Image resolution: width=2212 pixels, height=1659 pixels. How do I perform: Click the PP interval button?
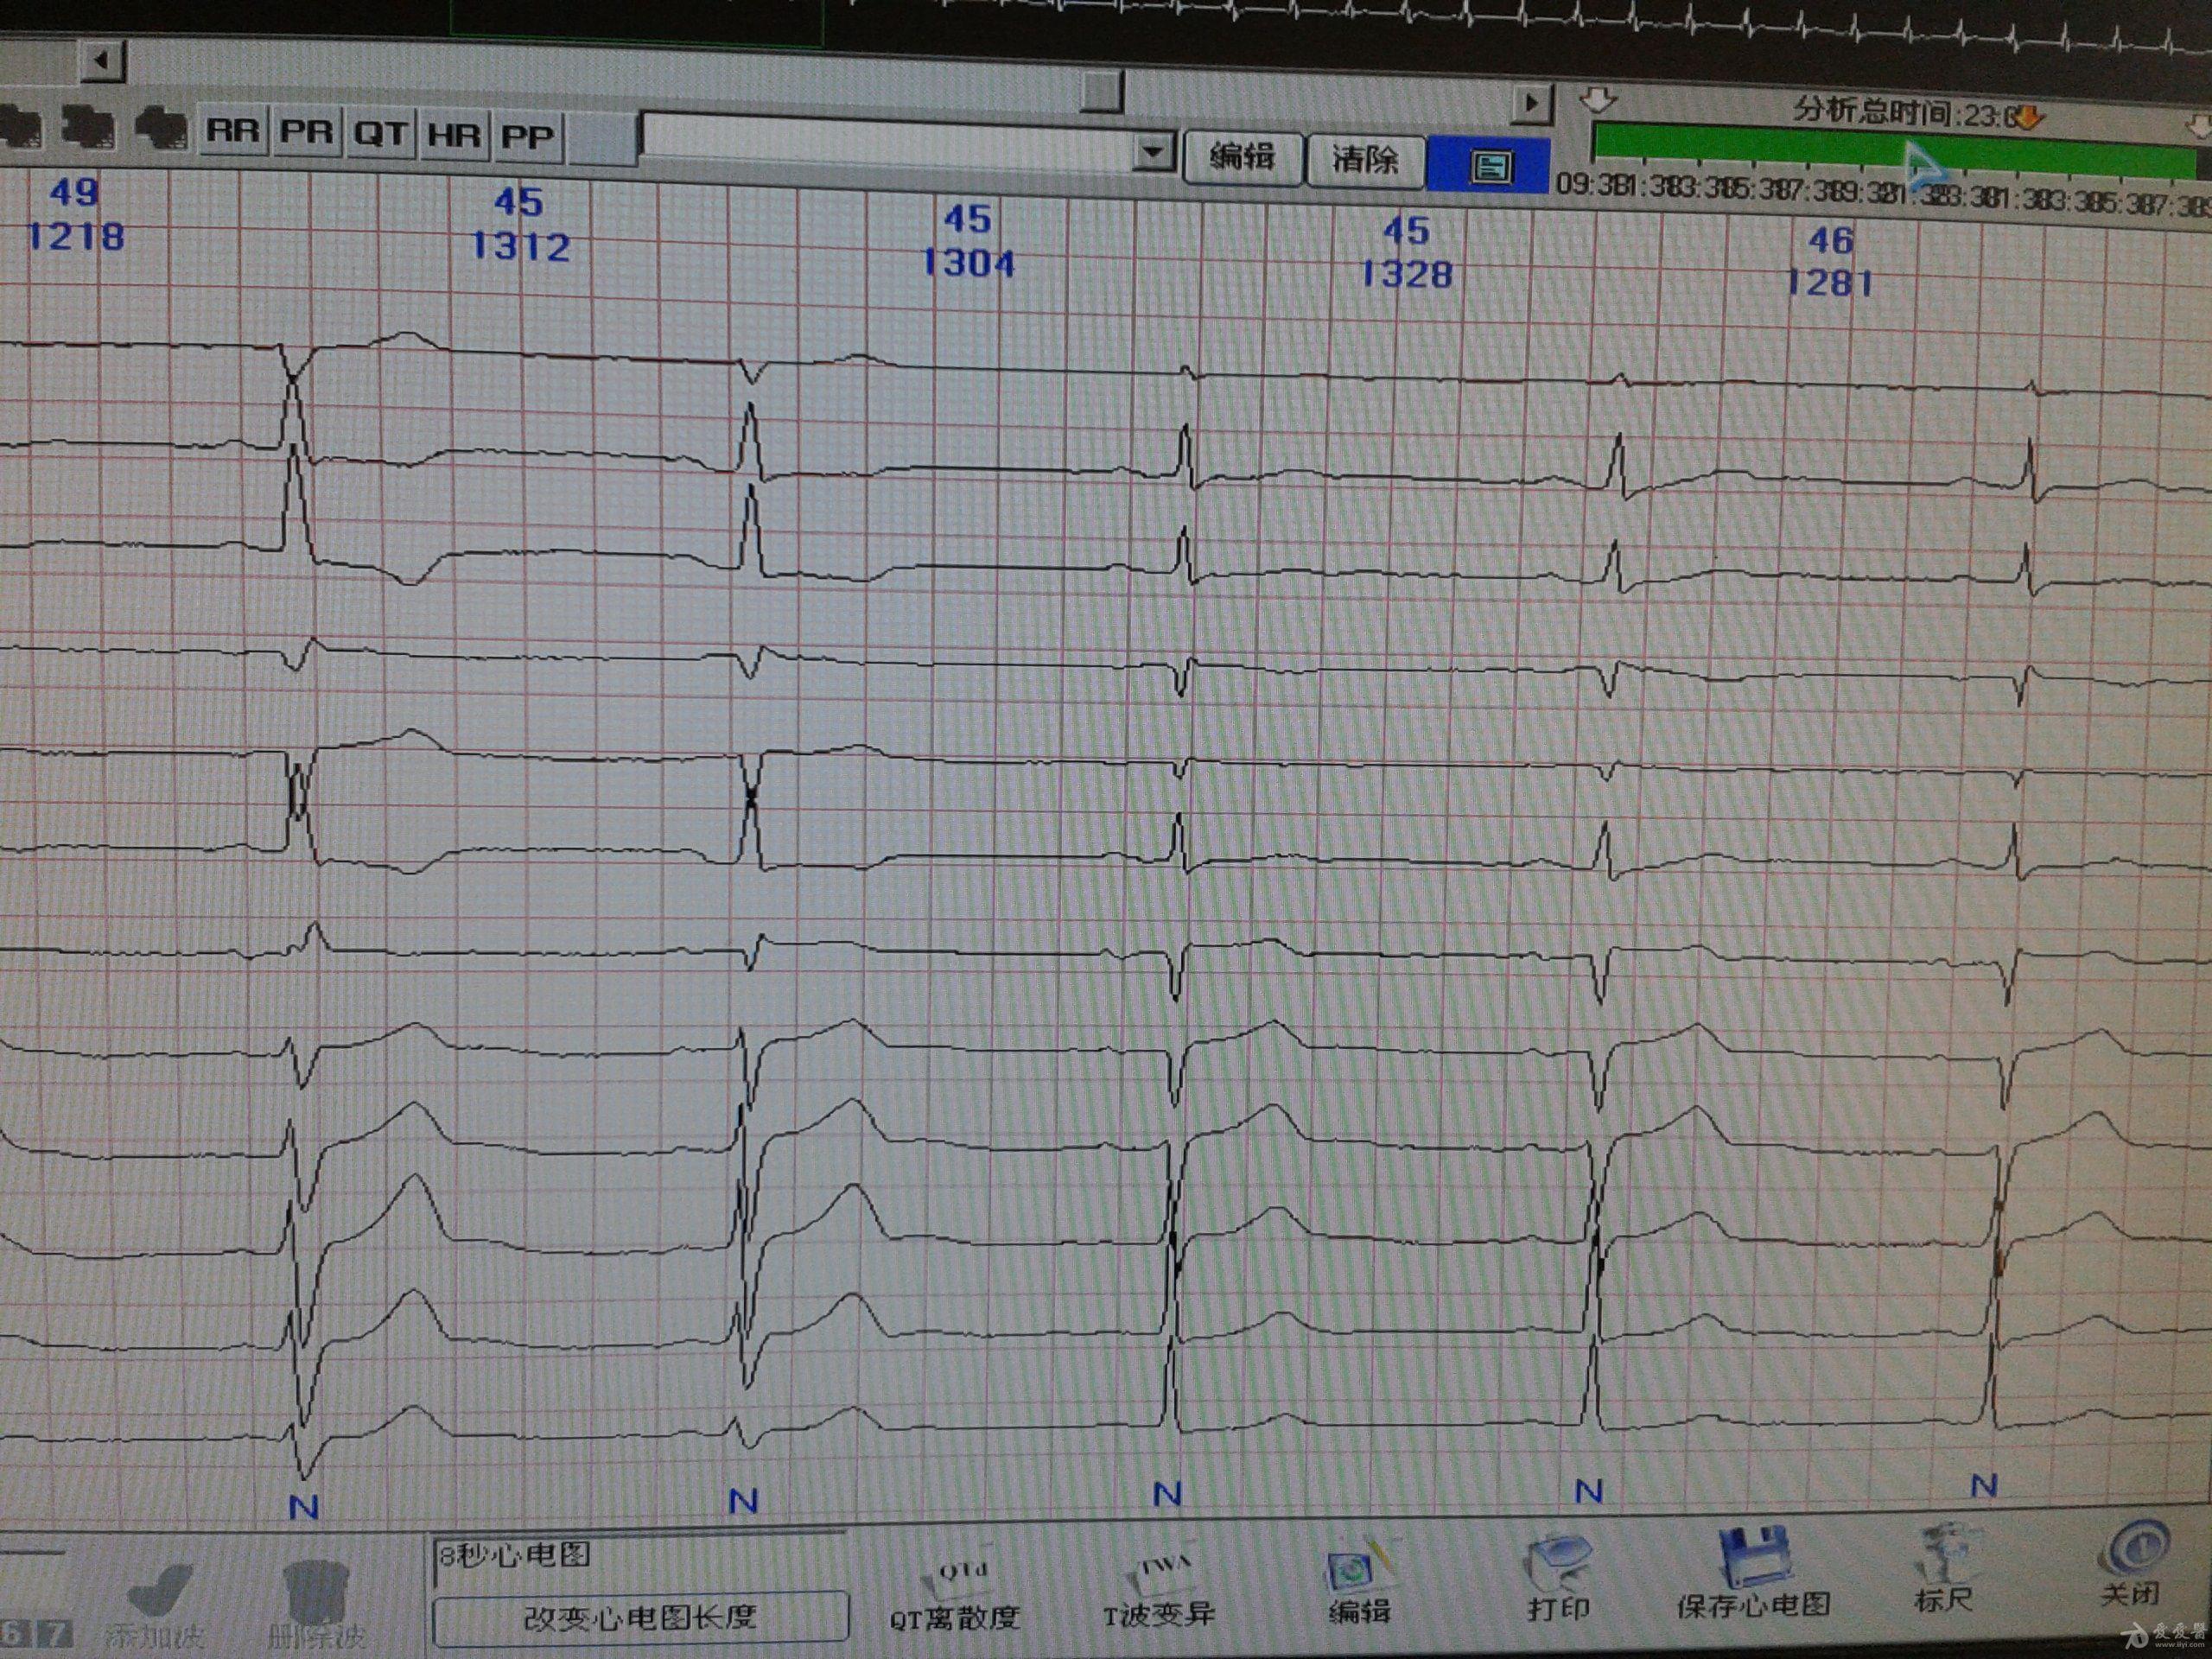pos(527,137)
